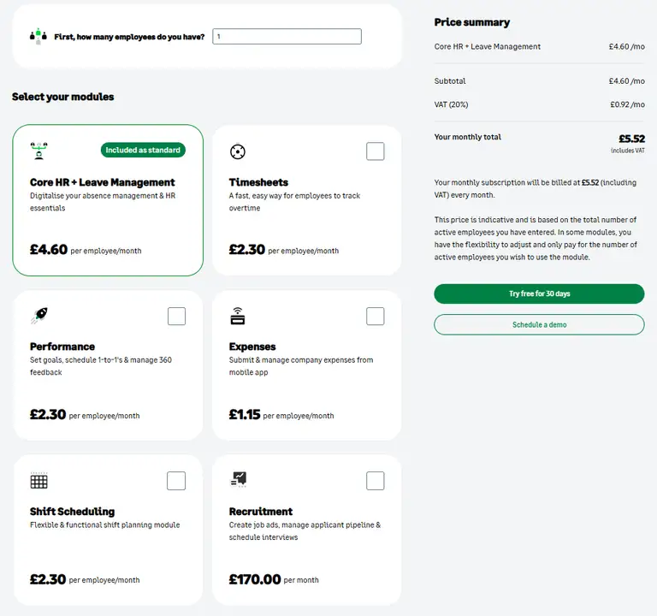Screen dimensions: 657x616
Task: Click the Performance rocket icon
Action: point(38,316)
